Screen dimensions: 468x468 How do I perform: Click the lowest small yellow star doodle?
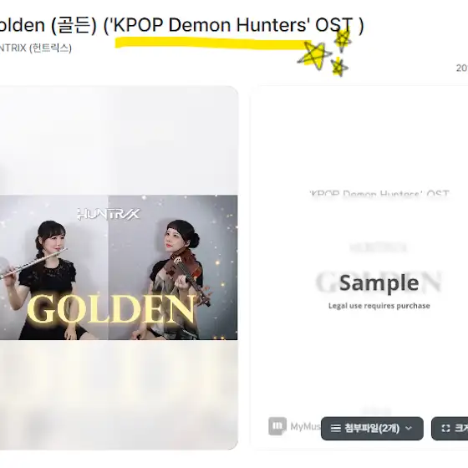pos(338,67)
